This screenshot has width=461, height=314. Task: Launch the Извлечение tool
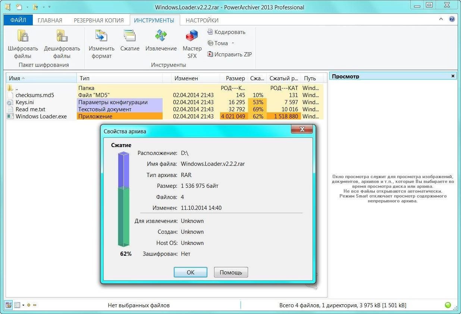click(x=161, y=40)
